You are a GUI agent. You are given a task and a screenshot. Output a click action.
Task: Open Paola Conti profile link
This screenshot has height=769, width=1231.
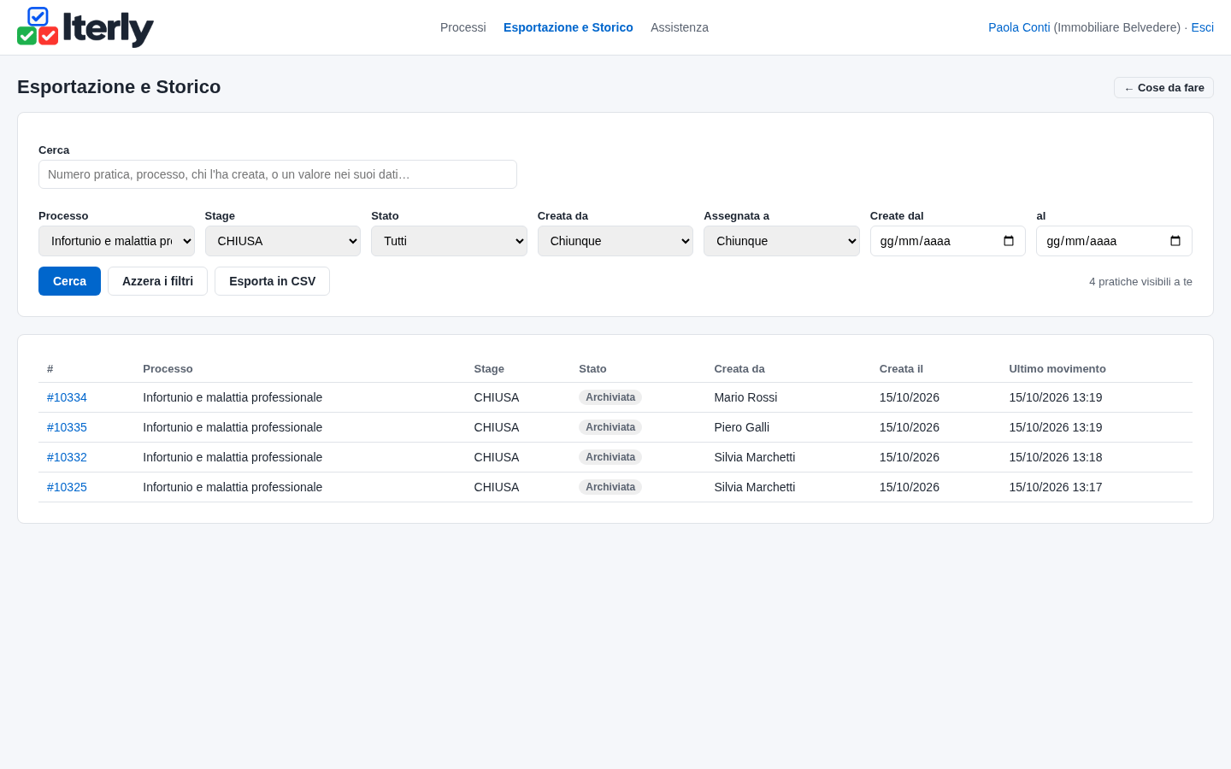tap(1019, 27)
